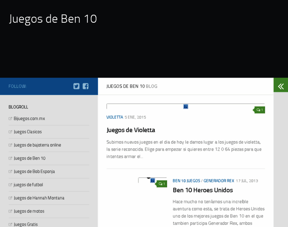The image size is (288, 227).
Task: Open Juegos Gratis blogroll link
Action: [x=26, y=224]
